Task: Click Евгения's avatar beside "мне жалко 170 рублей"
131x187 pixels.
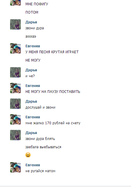Action: coord(15,119)
